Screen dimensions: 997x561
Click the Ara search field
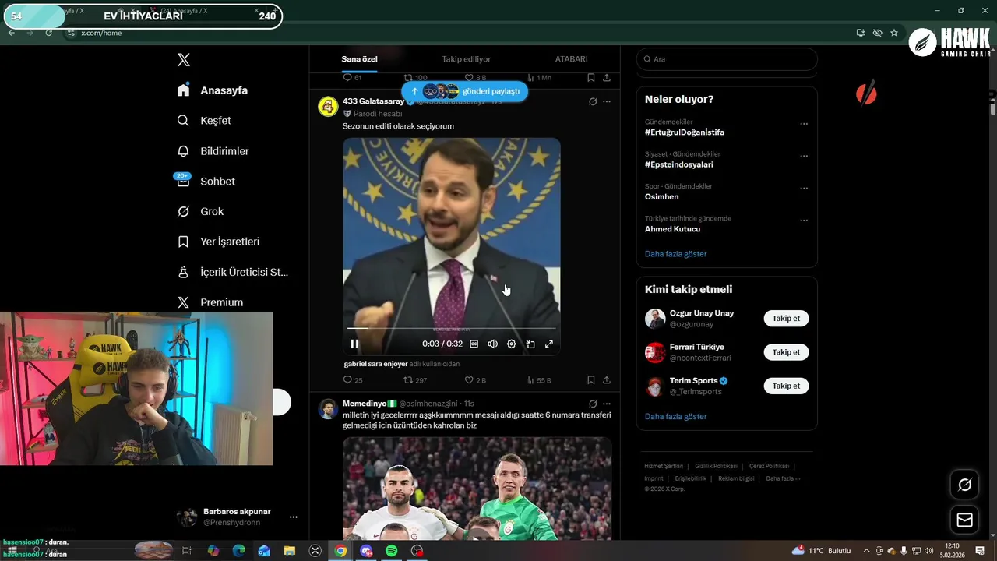click(x=727, y=59)
